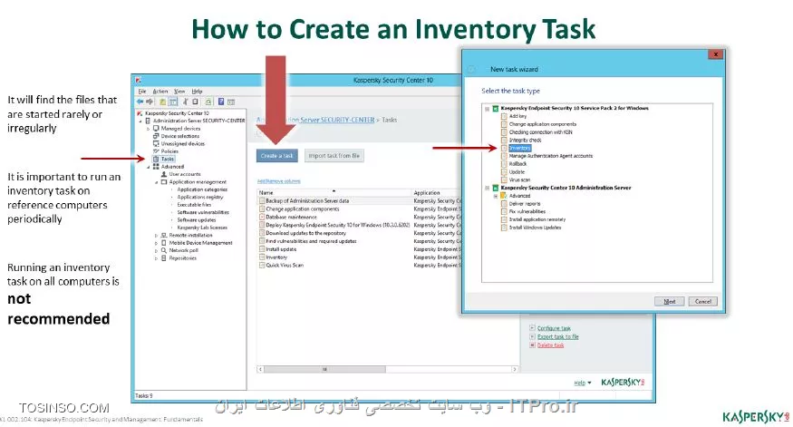The width and height of the screenshot is (793, 427).
Task: Expand Advanced folder in wizard
Action: (496, 196)
